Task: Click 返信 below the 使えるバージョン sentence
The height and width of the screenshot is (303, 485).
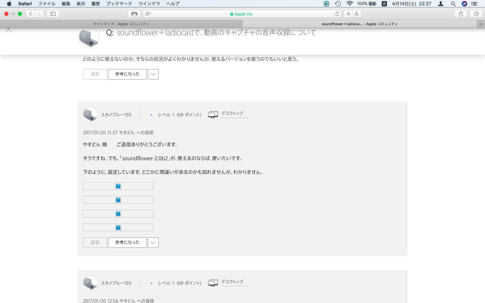Action: (x=95, y=74)
